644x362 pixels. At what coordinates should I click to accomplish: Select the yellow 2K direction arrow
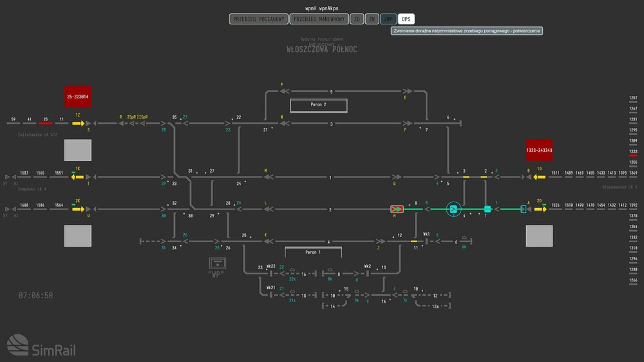click(79, 209)
